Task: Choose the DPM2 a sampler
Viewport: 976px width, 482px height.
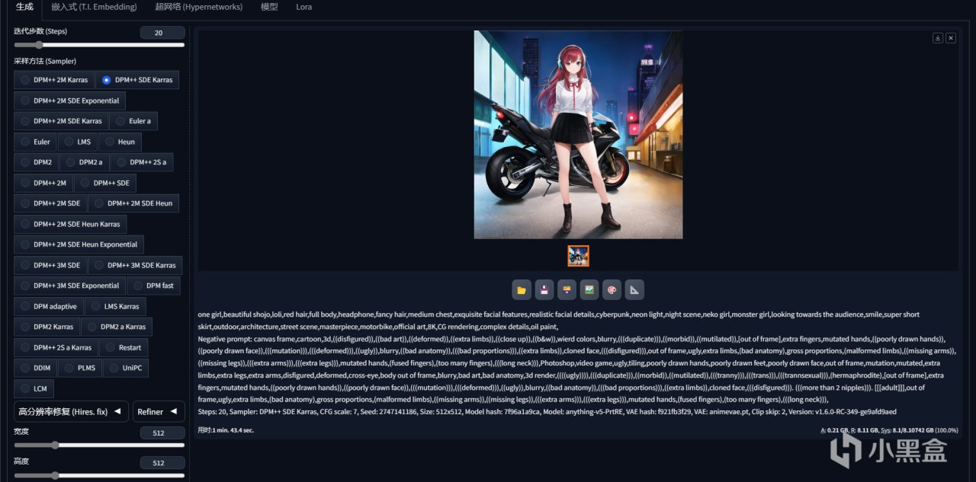Action: (85, 162)
